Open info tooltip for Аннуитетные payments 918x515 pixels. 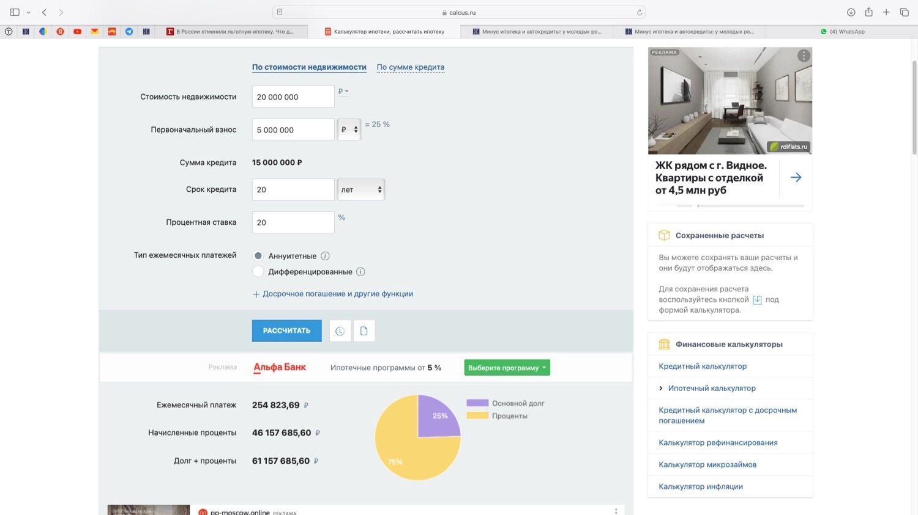point(325,256)
